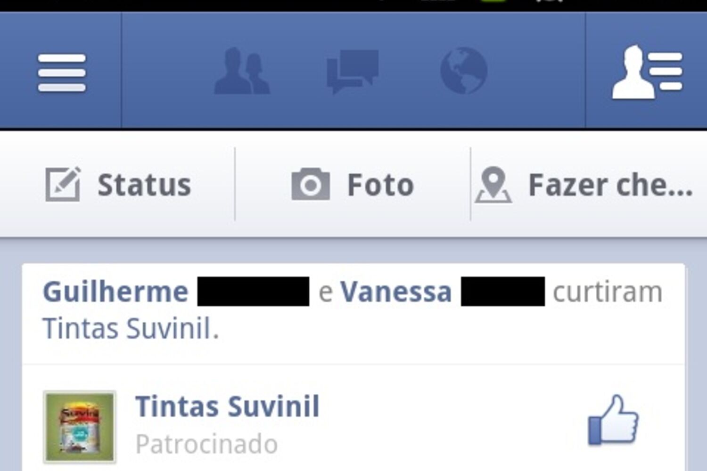Show the friends chat list sidebar icon
The image size is (707, 471).
(x=647, y=72)
